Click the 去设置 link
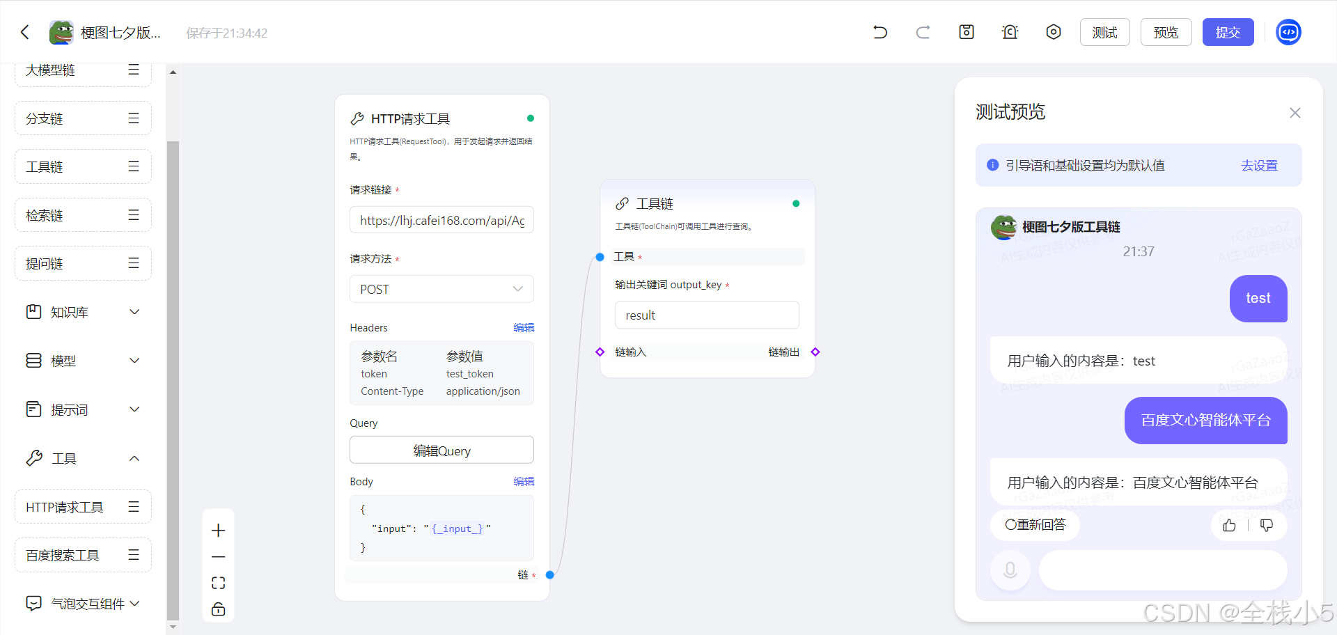 point(1259,166)
